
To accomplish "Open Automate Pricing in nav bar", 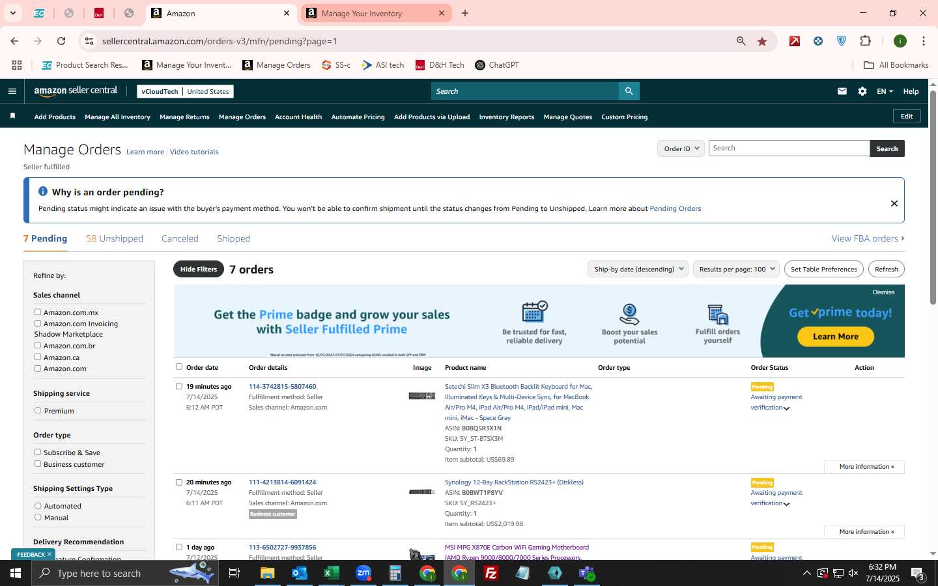I will [358, 117].
